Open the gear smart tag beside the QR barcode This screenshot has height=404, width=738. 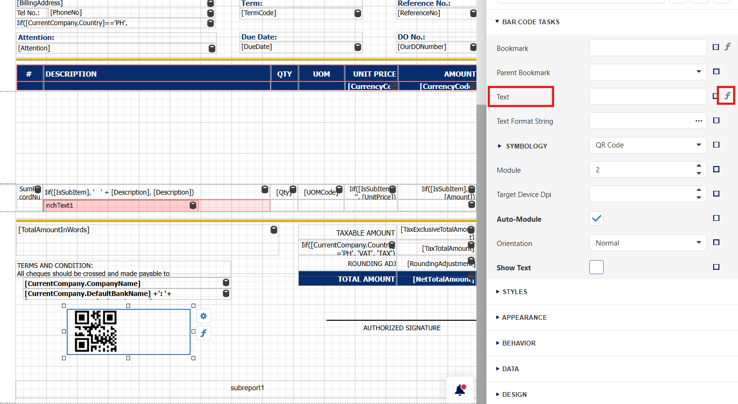point(203,316)
